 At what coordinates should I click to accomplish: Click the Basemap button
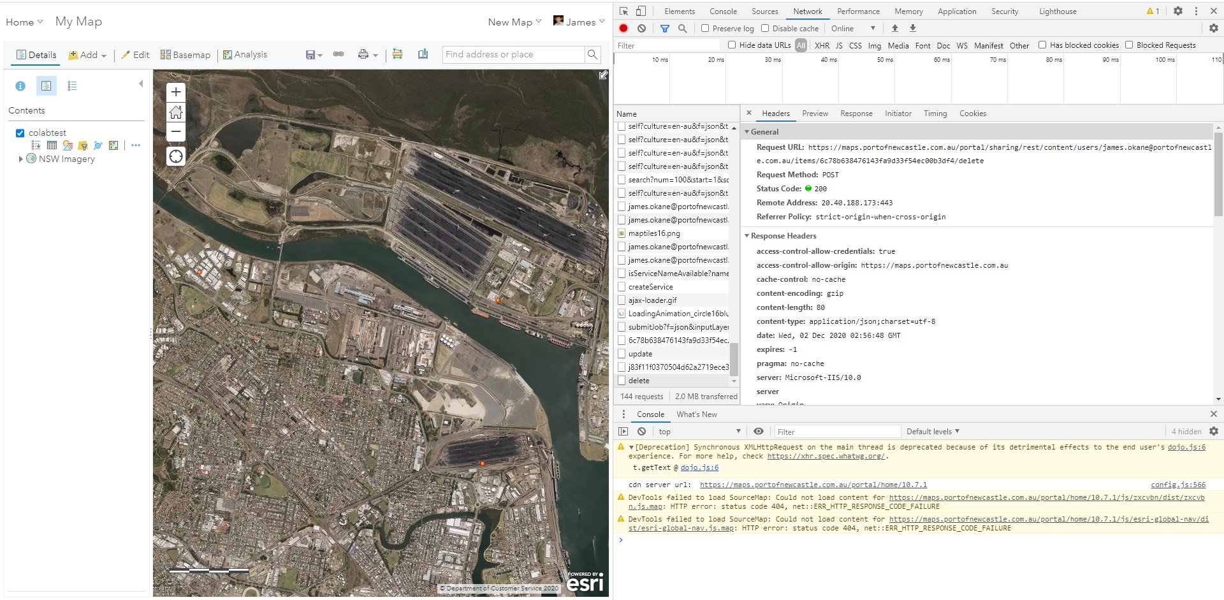pyautogui.click(x=186, y=55)
